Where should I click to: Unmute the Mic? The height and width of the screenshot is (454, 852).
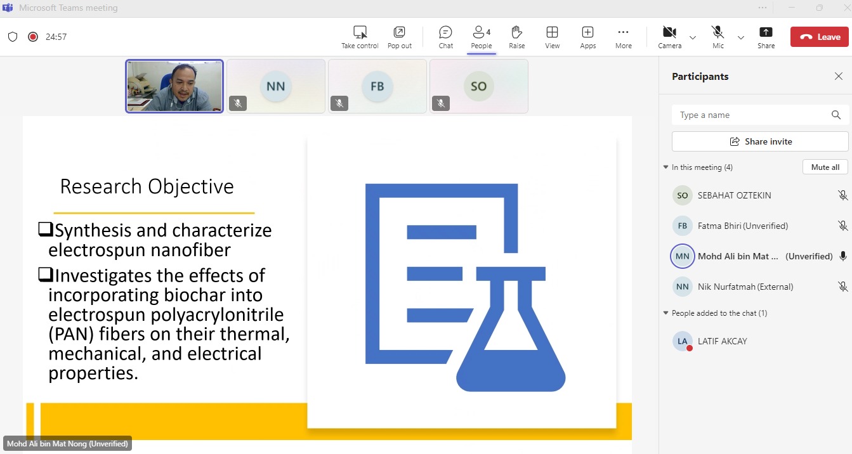click(718, 32)
